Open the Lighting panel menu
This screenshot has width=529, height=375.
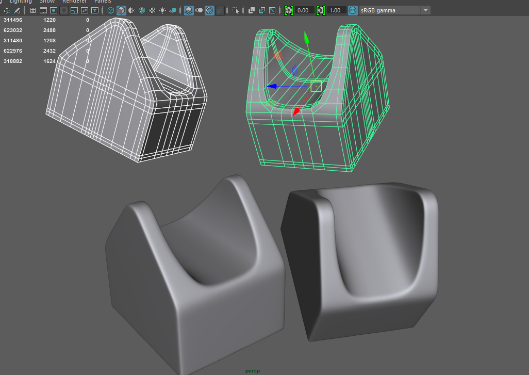tap(21, 2)
